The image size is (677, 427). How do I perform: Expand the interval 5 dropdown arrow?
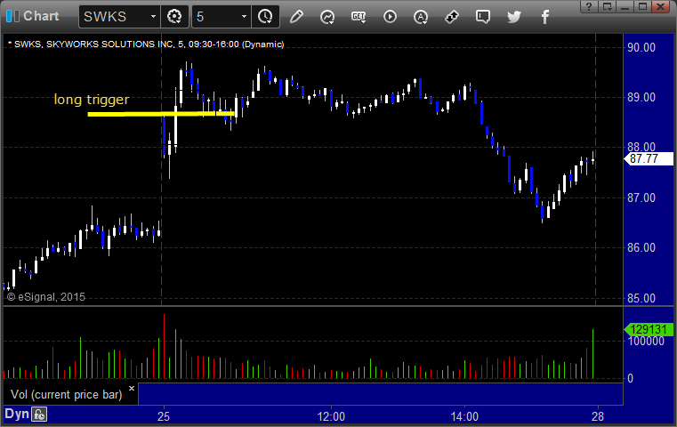(x=244, y=17)
